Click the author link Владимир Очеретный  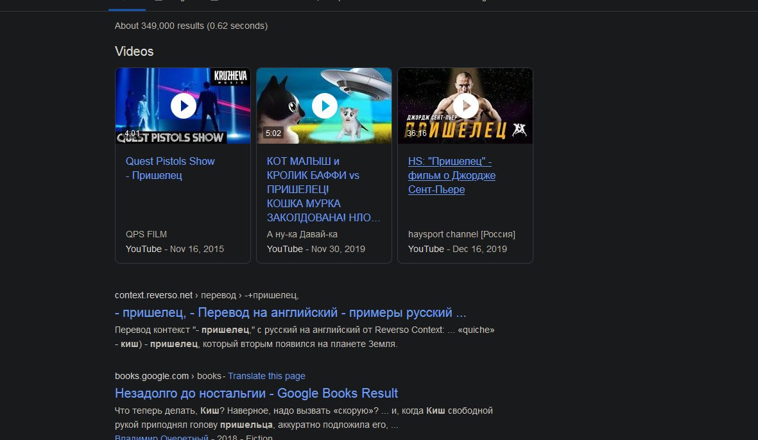click(x=162, y=437)
